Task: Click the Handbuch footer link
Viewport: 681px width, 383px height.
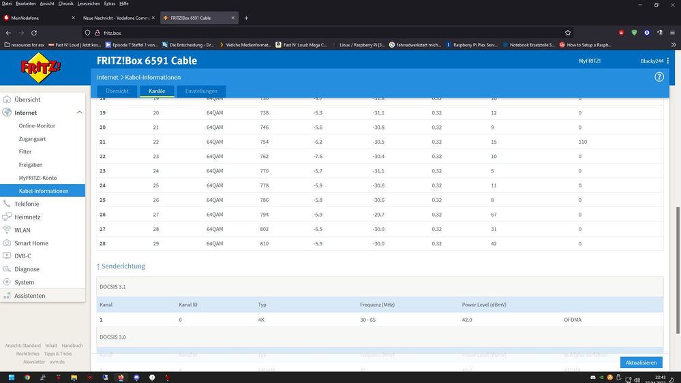Action: (x=72, y=346)
